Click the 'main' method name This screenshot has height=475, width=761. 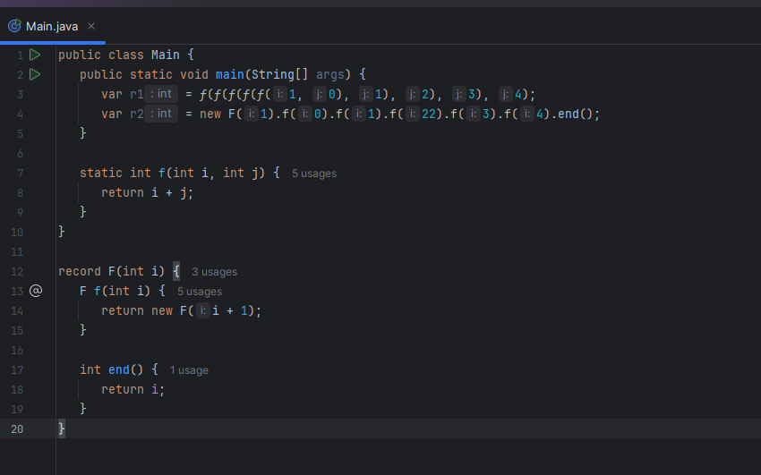coord(229,74)
